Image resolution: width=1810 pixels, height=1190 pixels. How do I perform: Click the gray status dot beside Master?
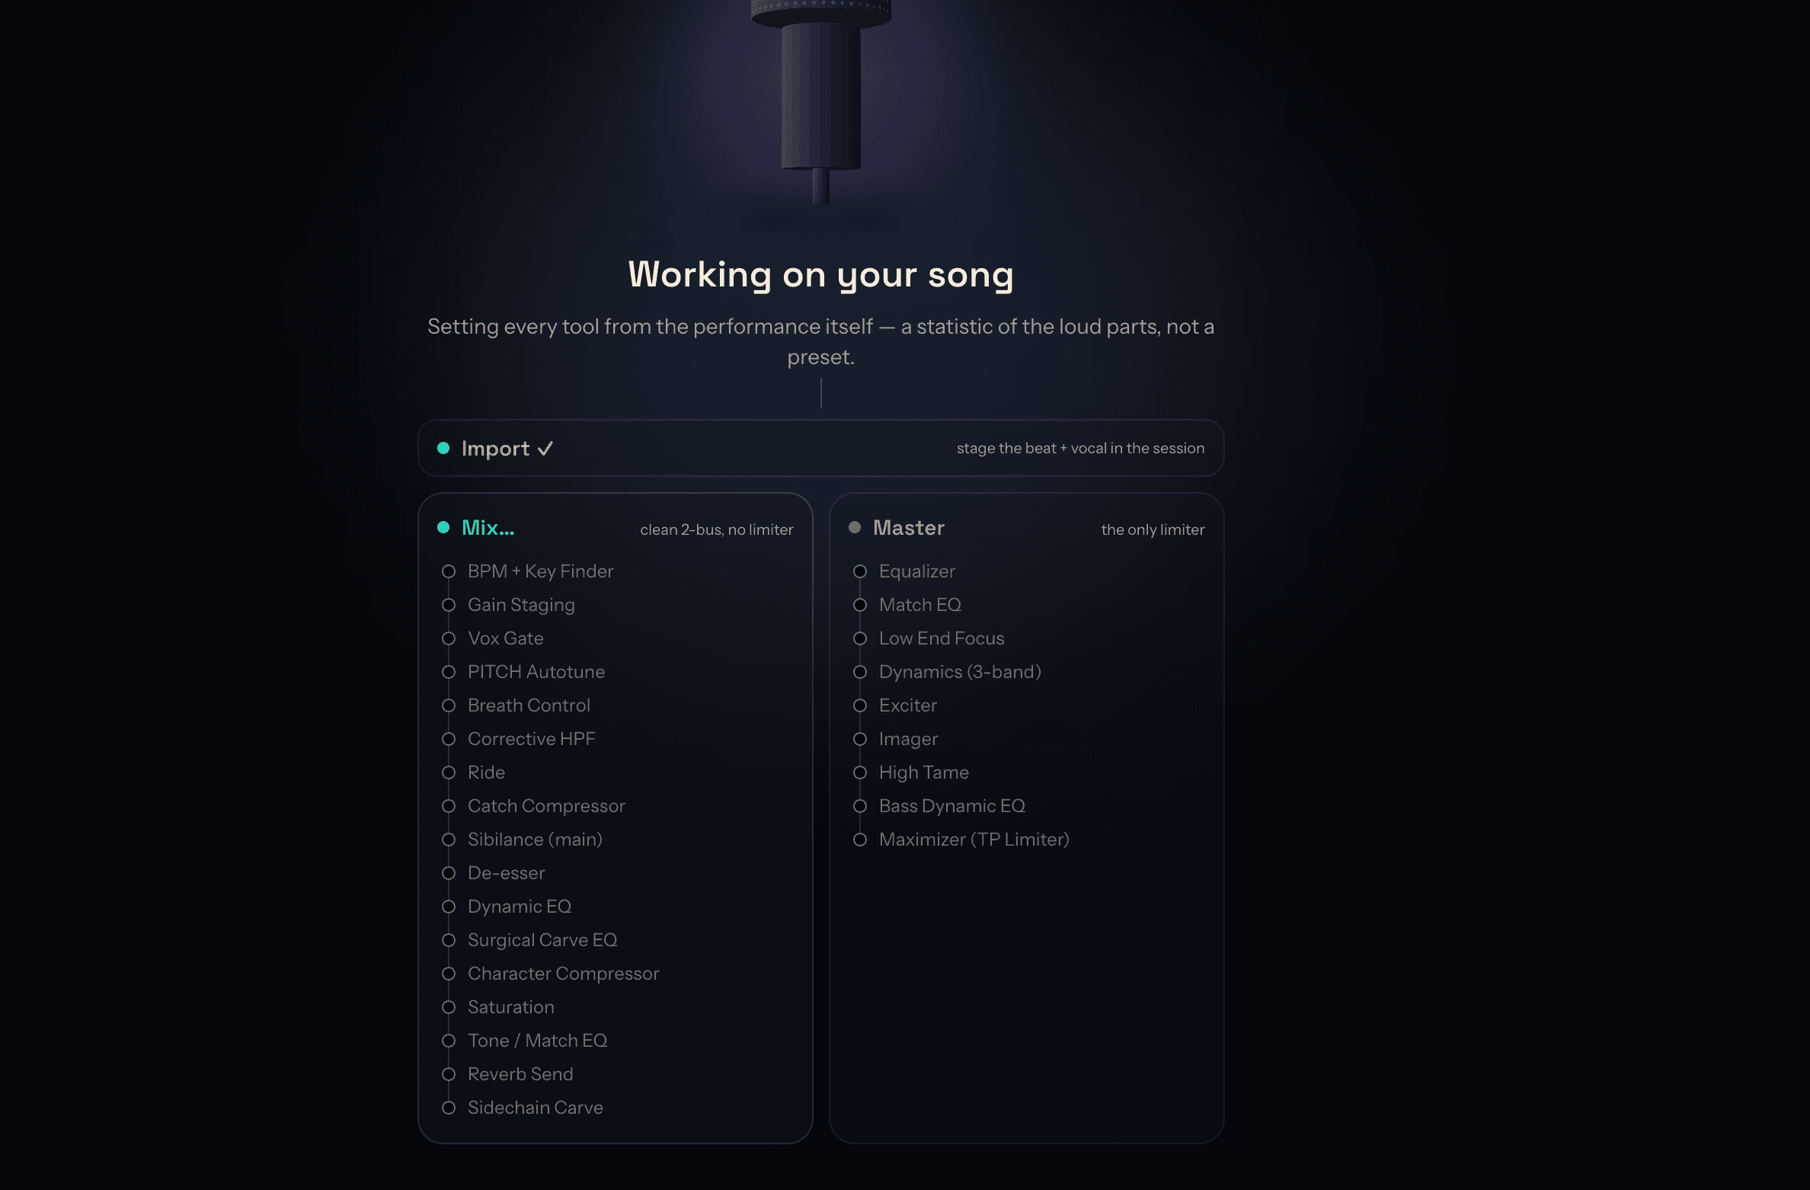pyautogui.click(x=855, y=527)
